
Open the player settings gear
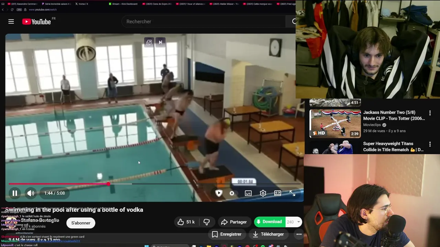tap(263, 193)
